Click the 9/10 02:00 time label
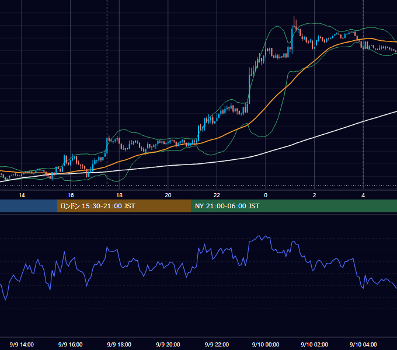This screenshot has height=350, width=397. tap(315, 344)
